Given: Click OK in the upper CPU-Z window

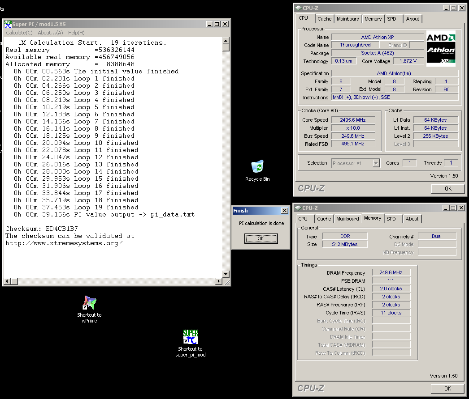Looking at the screenshot, I should click(448, 189).
